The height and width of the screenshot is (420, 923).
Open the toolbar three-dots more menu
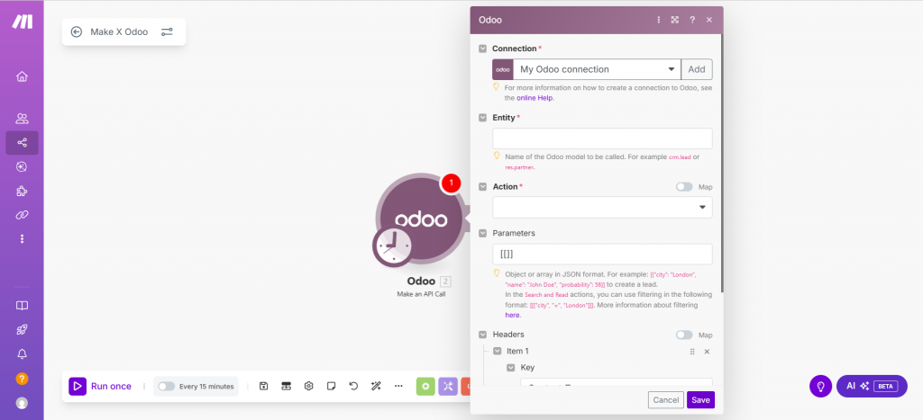[398, 386]
